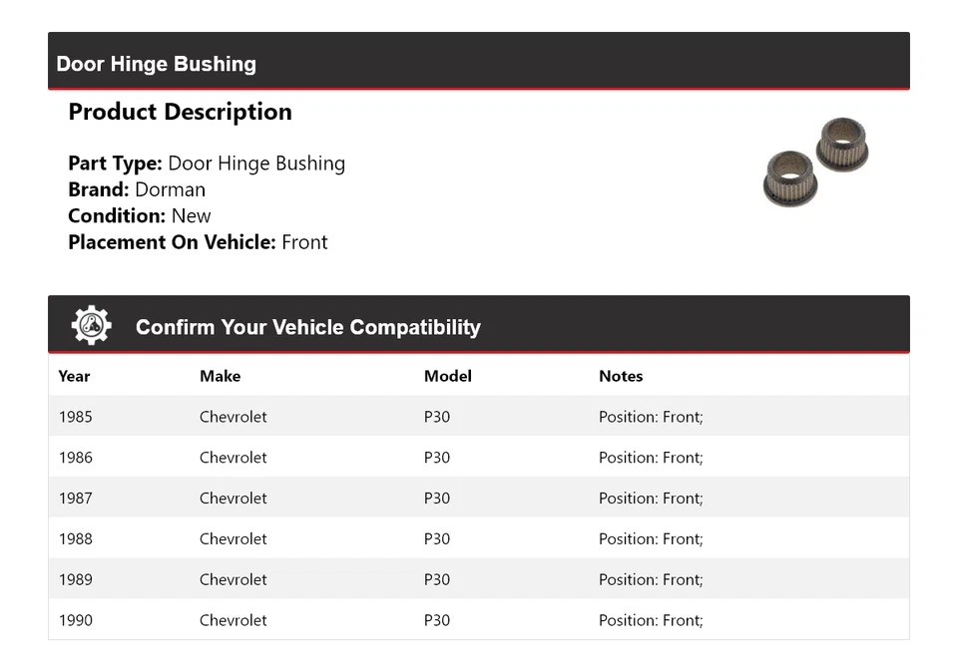Screen dimensions: 958x672
Task: Select the Year column header
Action: (74, 376)
